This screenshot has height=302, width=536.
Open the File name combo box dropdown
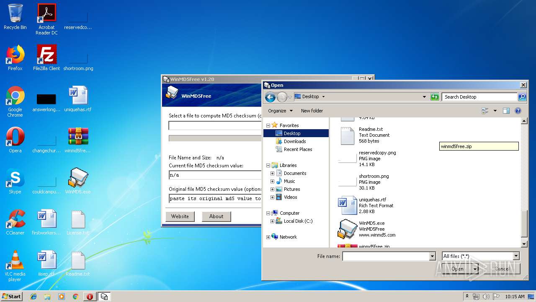[x=433, y=256]
